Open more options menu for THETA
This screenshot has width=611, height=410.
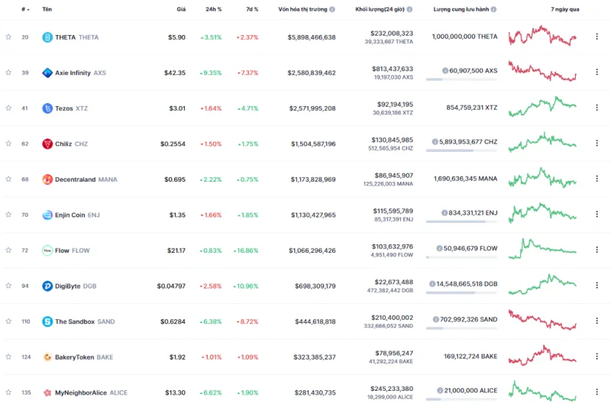[x=596, y=37]
